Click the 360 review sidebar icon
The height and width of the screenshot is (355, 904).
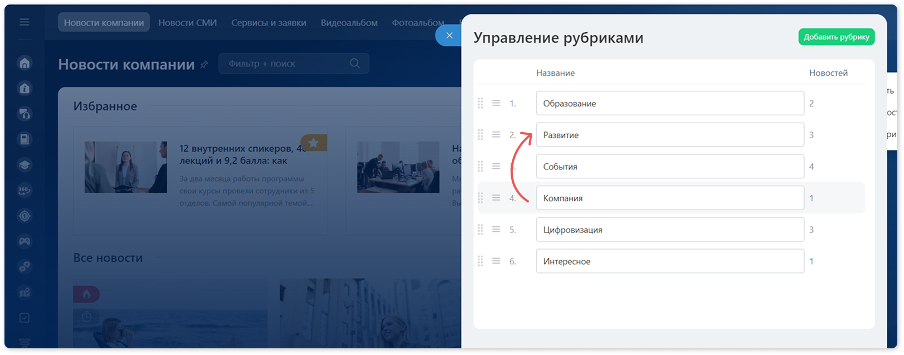[x=25, y=191]
